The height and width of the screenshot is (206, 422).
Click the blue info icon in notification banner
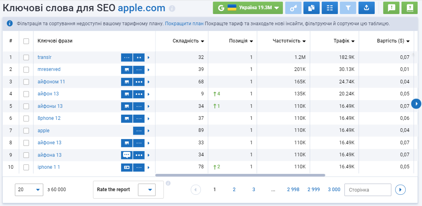[10, 23]
